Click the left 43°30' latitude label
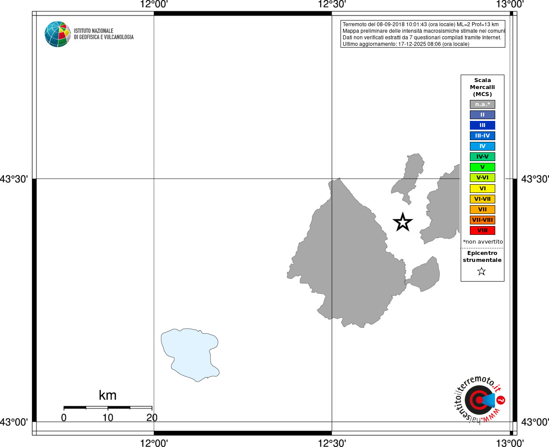Viewport: 549px width, 447px height. 14,179
